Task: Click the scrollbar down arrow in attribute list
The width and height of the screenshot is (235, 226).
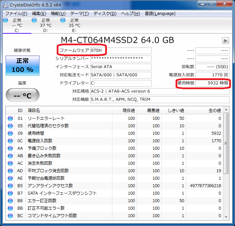Action: [226, 216]
